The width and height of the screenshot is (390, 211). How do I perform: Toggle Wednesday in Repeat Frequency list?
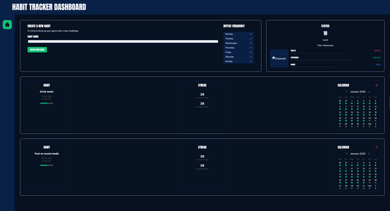coord(238,43)
